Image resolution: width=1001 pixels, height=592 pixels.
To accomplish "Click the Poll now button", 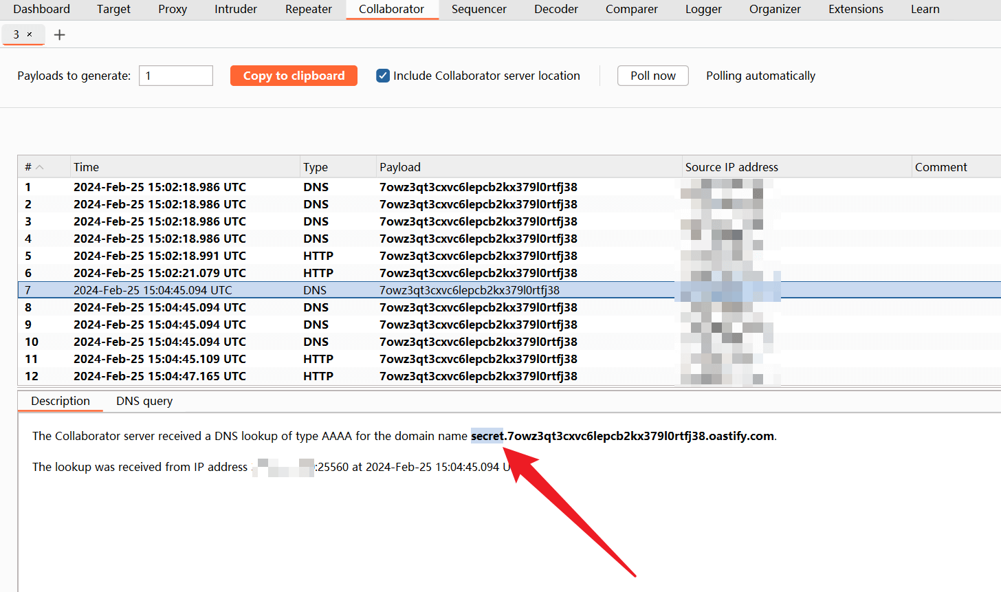I will pos(653,76).
